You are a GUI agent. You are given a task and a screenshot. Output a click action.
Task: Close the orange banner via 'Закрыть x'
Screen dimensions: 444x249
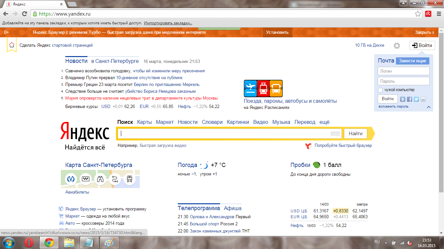[x=424, y=32]
